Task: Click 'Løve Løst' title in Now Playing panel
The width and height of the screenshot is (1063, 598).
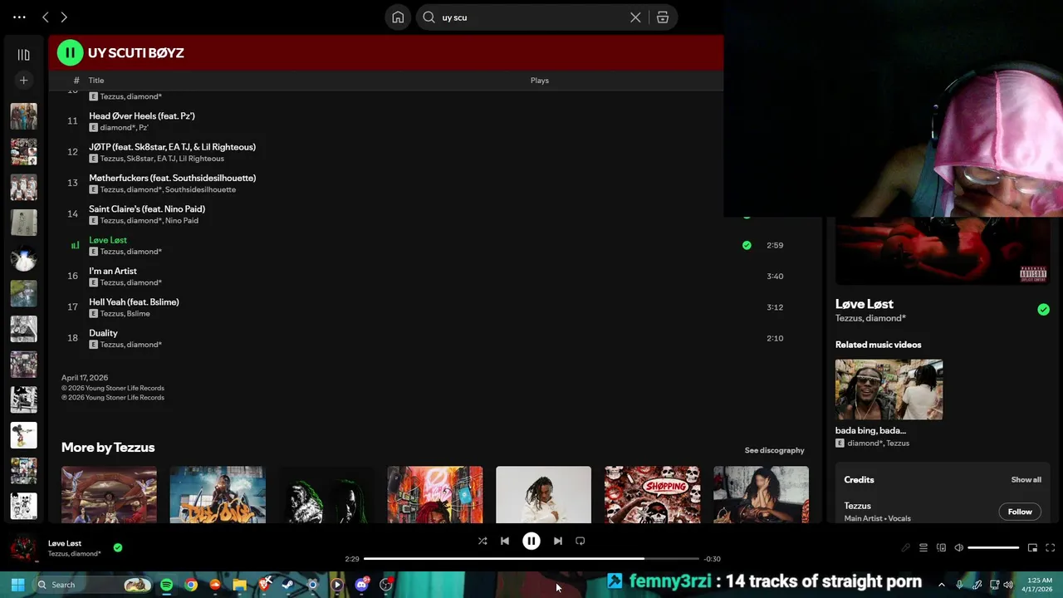Action: (865, 304)
